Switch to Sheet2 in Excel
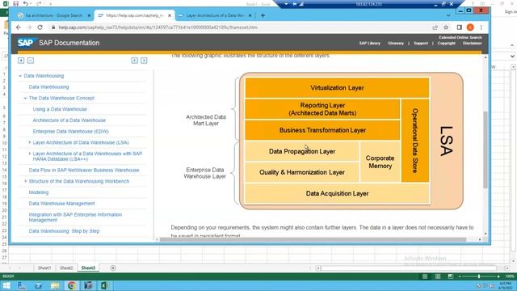517x291 pixels. pos(66,268)
